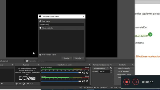This screenshot has width=160, height=90.
Task: Mute the Mic/Aux speaker icon
Action: coord(83,81)
